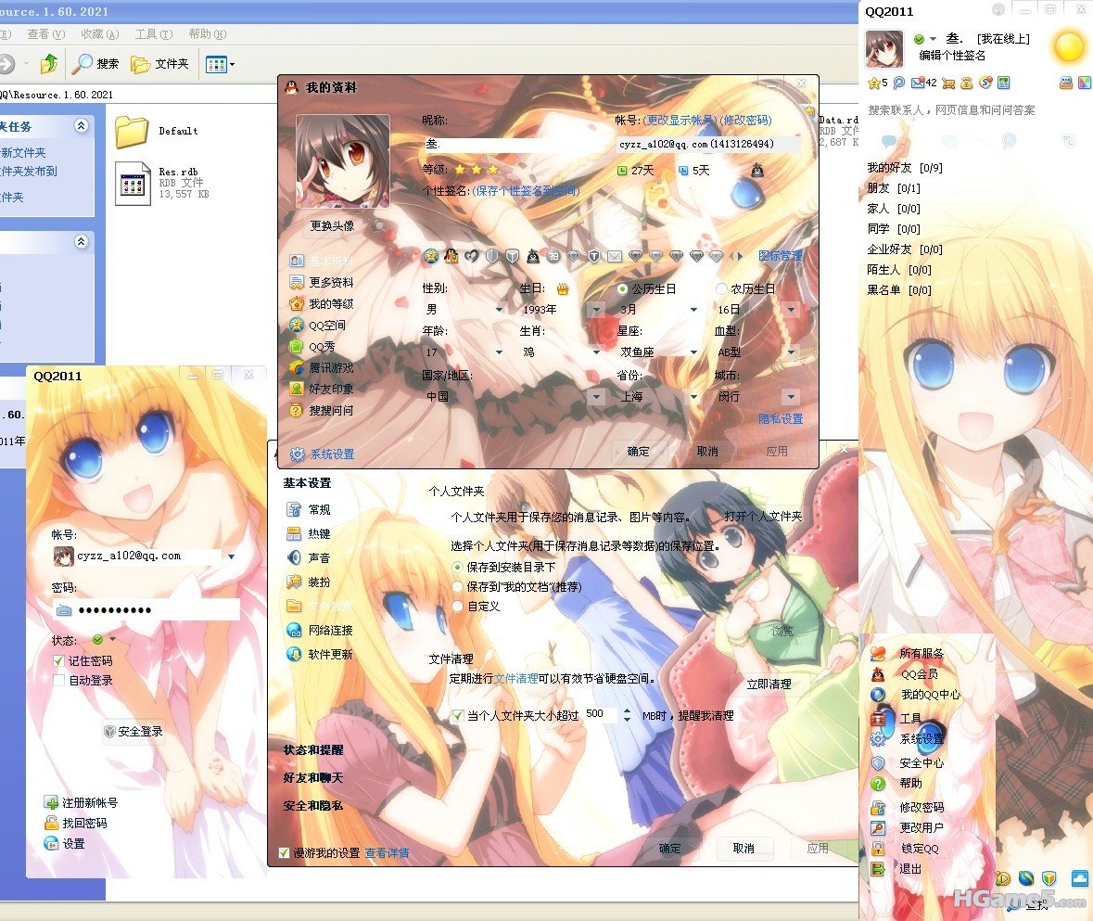Click the nickname input field
This screenshot has width=1093, height=921.
pos(515,145)
